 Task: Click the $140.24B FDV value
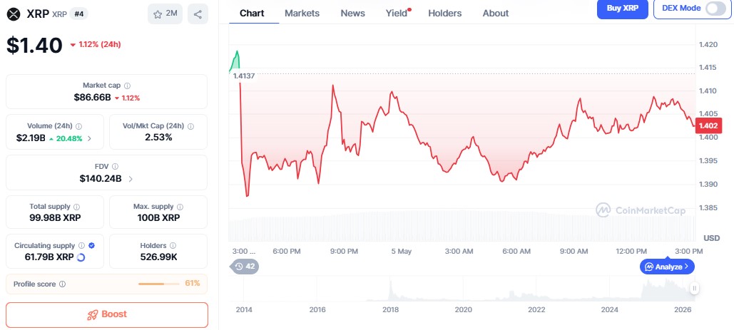(x=101, y=179)
